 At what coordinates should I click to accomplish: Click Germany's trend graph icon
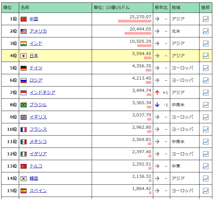pyautogui.click(x=206, y=68)
